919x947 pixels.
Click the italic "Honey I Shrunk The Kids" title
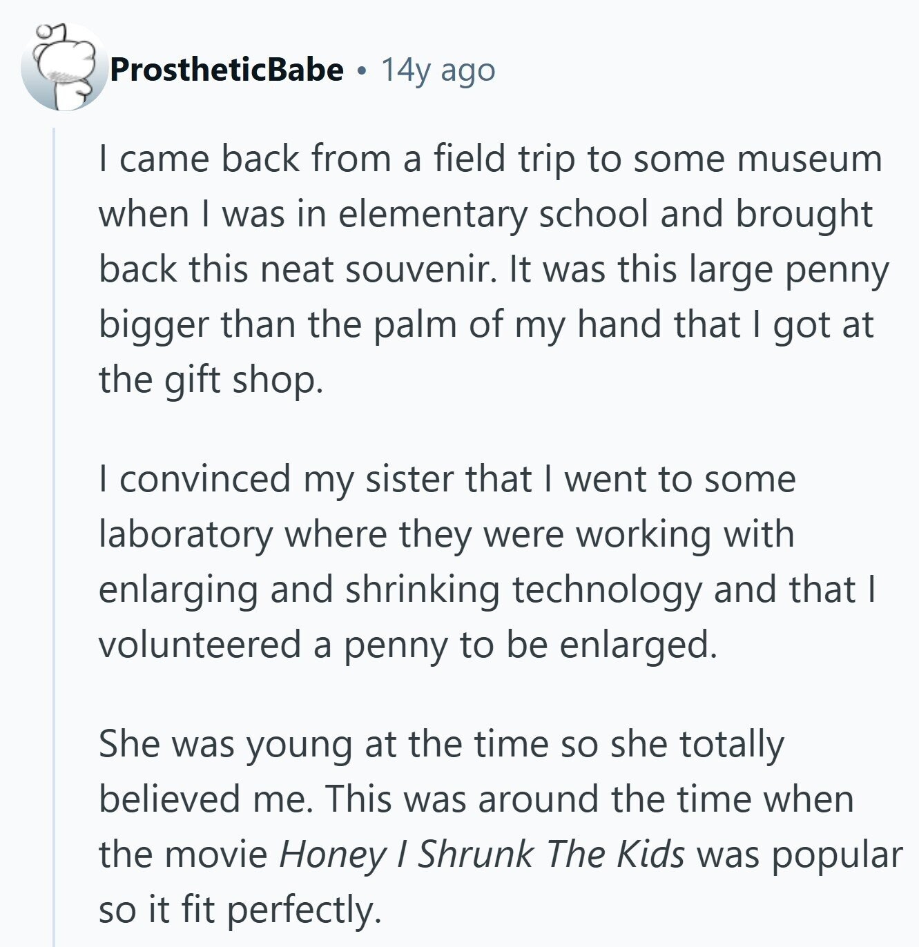click(x=481, y=855)
